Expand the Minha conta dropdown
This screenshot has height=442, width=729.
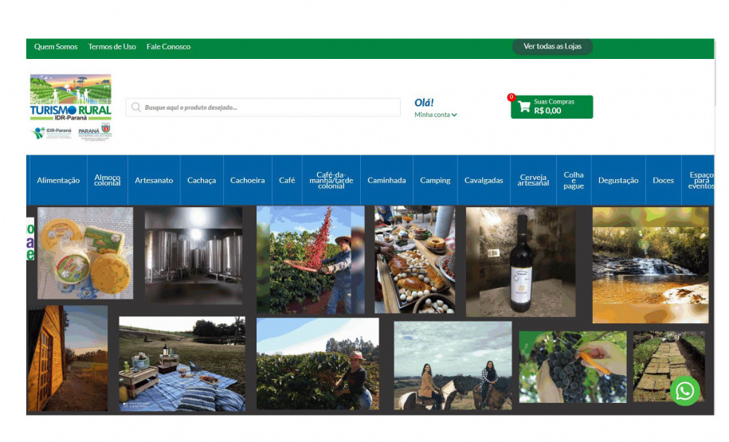(x=435, y=115)
